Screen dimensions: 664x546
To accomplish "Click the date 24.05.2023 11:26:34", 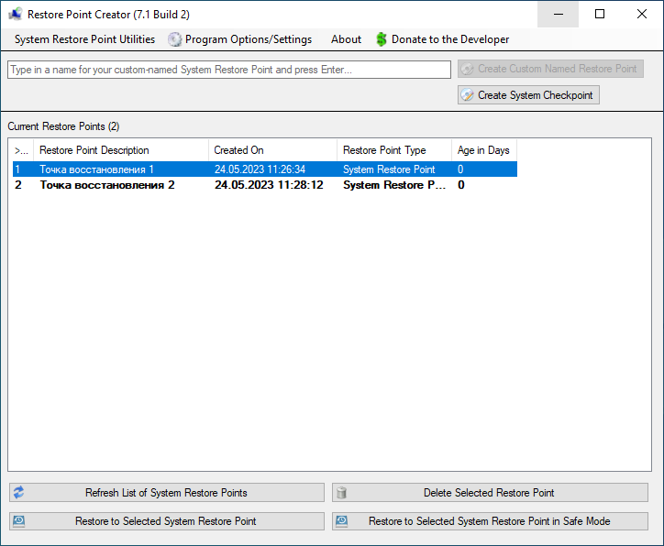I will (260, 169).
